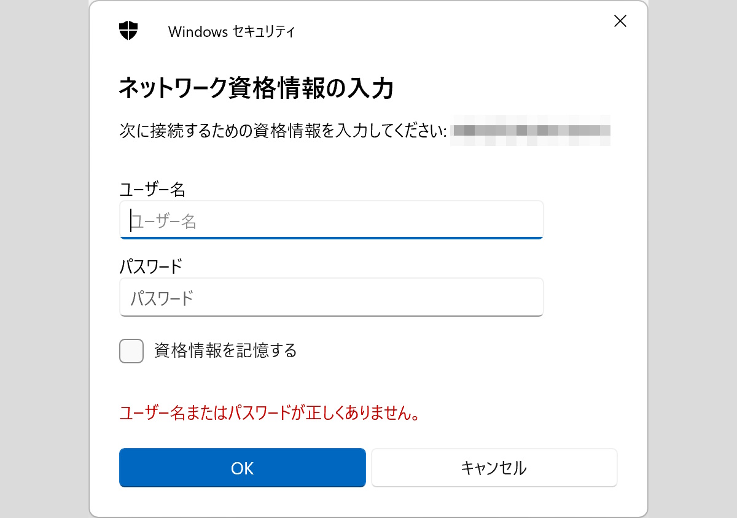Cancel the credential dialog
This screenshot has width=737, height=518.
point(494,468)
